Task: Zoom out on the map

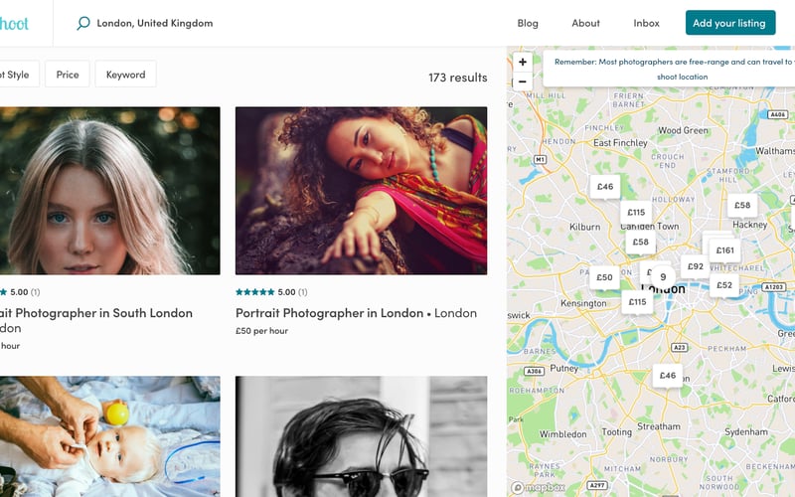Action: [x=523, y=82]
